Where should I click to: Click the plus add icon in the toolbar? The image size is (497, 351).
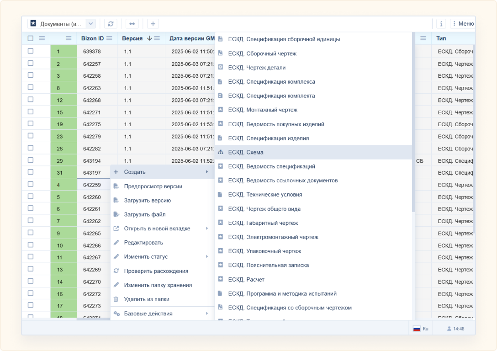(x=153, y=24)
